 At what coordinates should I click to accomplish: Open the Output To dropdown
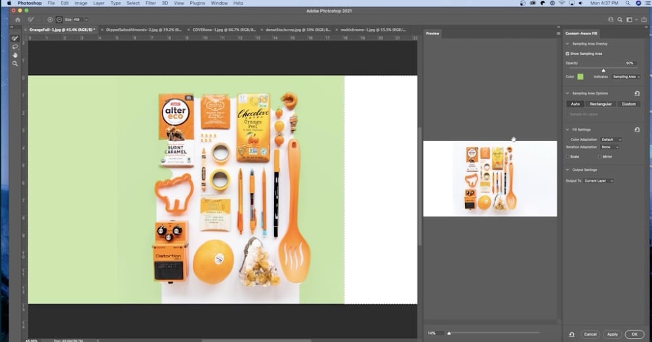coord(599,181)
